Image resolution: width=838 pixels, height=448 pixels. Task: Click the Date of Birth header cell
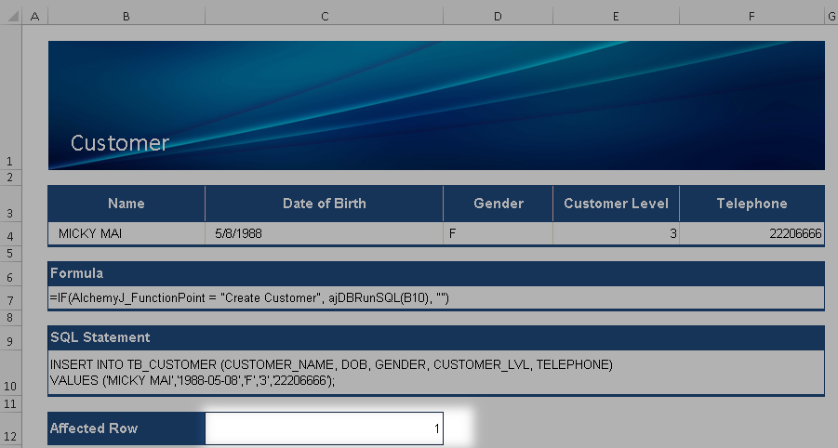tap(324, 204)
